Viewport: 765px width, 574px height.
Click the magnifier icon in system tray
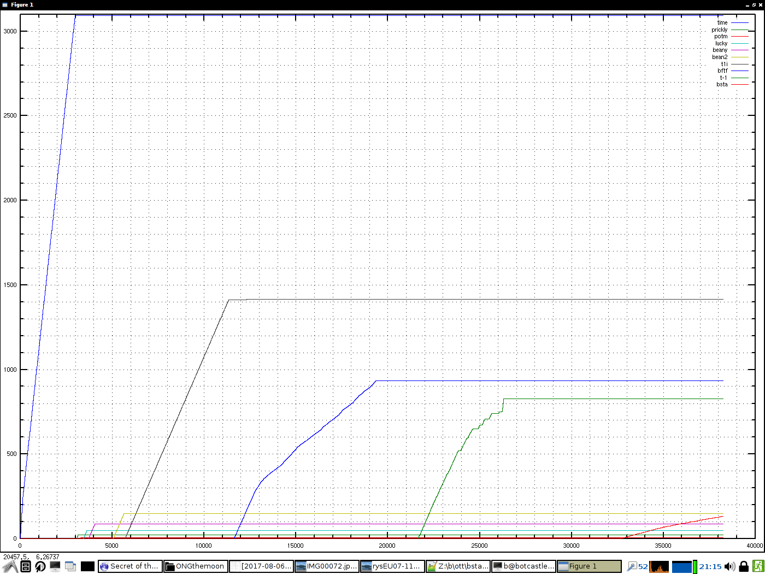click(x=632, y=566)
